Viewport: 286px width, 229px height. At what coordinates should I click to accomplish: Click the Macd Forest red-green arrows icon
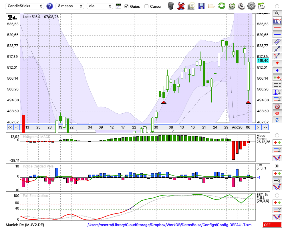point(277,143)
